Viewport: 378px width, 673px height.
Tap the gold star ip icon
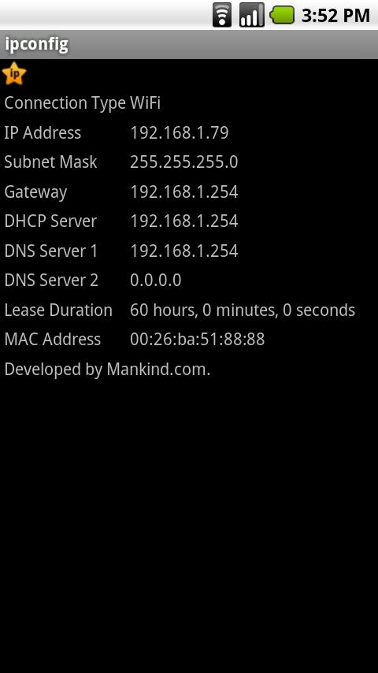tap(14, 73)
